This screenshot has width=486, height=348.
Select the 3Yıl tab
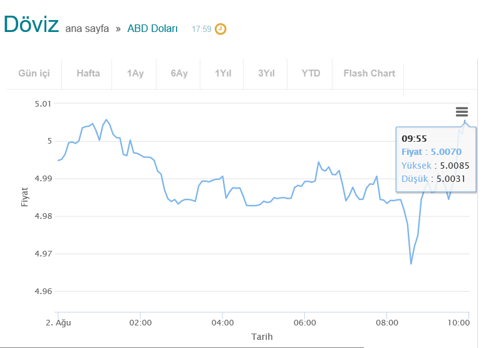(266, 73)
